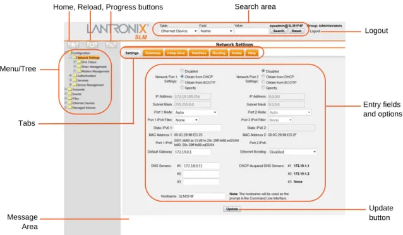Expand the Device Management tree node

coord(70,85)
